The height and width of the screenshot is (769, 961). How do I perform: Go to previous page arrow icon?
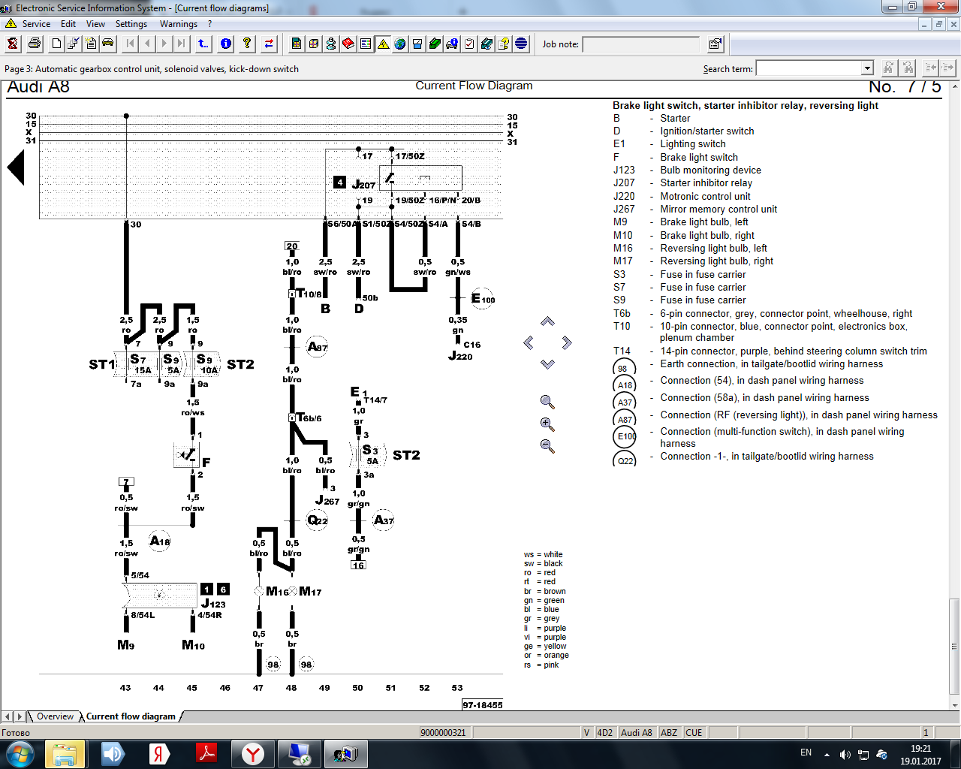pos(147,44)
